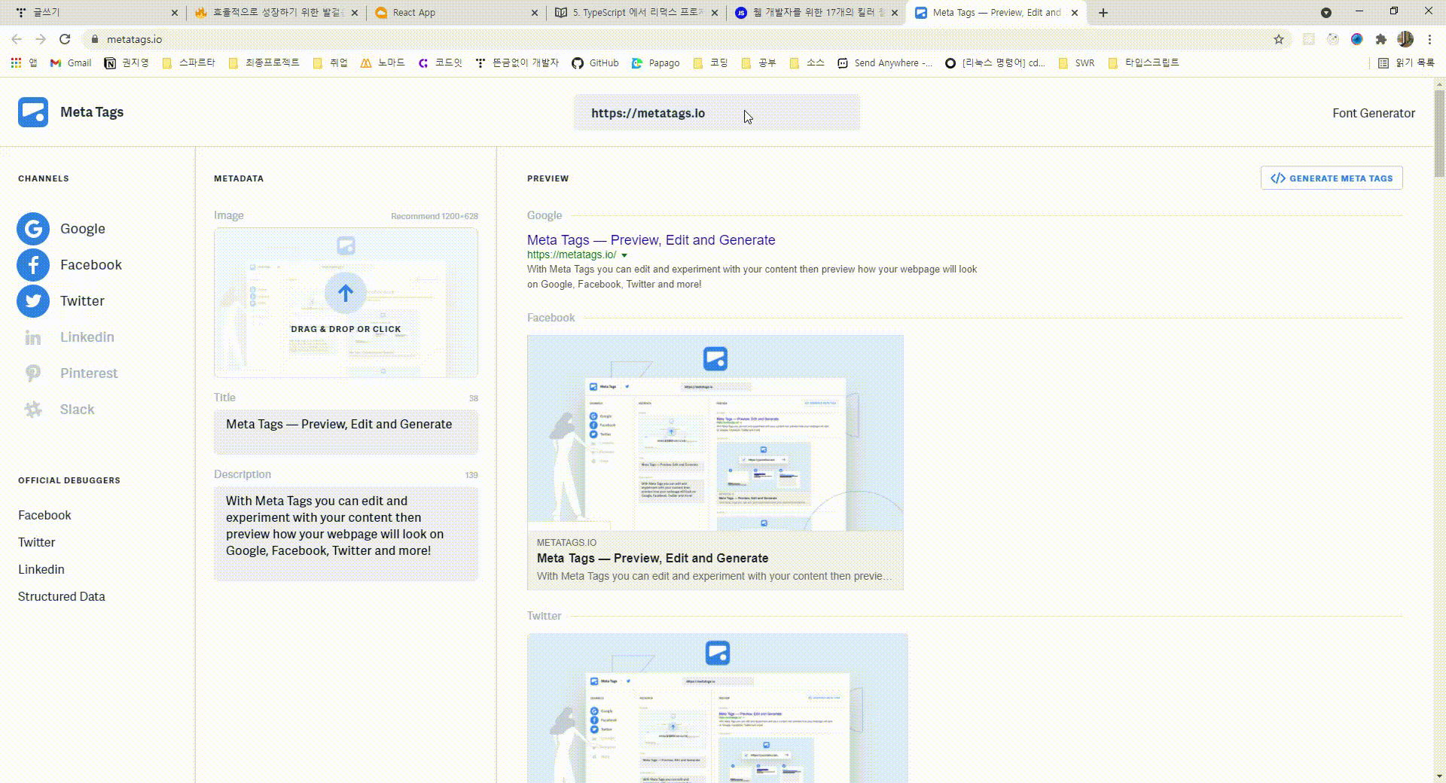Viewport: 1446px width, 783px height.
Task: Open Twitter official debugger link
Action: pos(36,542)
